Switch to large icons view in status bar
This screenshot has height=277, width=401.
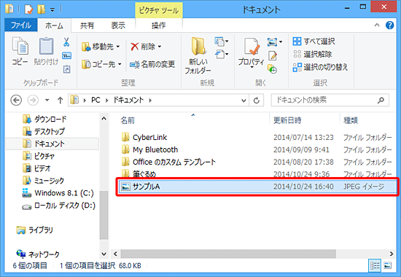[388, 266]
